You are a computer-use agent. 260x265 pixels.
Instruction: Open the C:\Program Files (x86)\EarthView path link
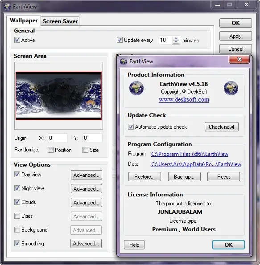pos(190,154)
